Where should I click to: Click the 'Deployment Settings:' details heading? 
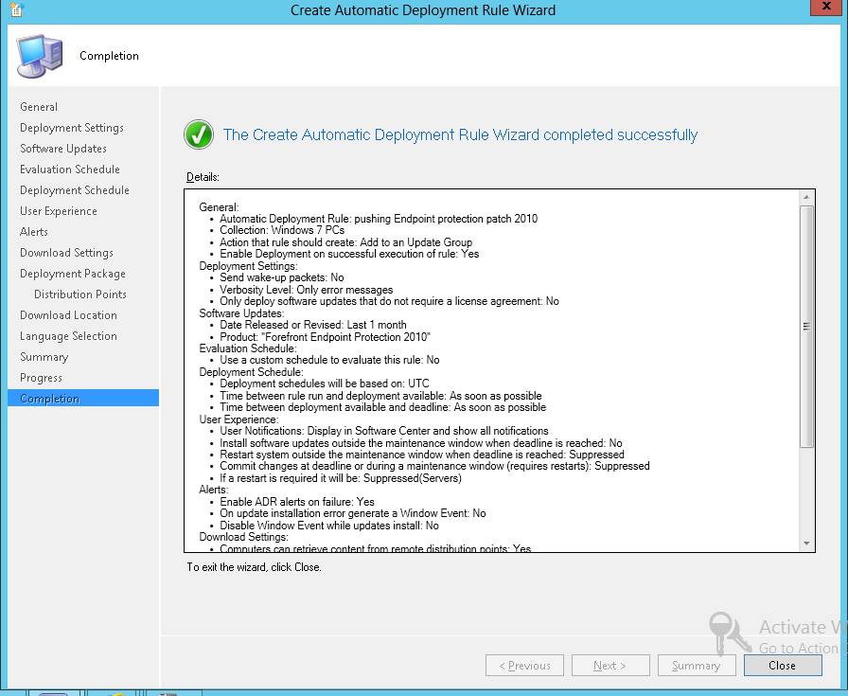click(x=248, y=266)
